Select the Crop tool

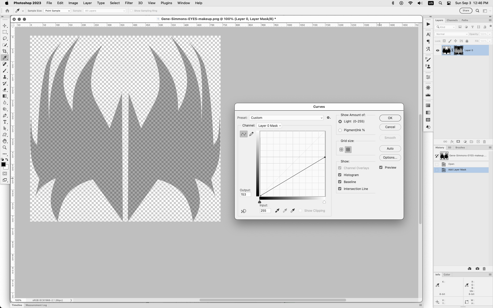(x=5, y=51)
